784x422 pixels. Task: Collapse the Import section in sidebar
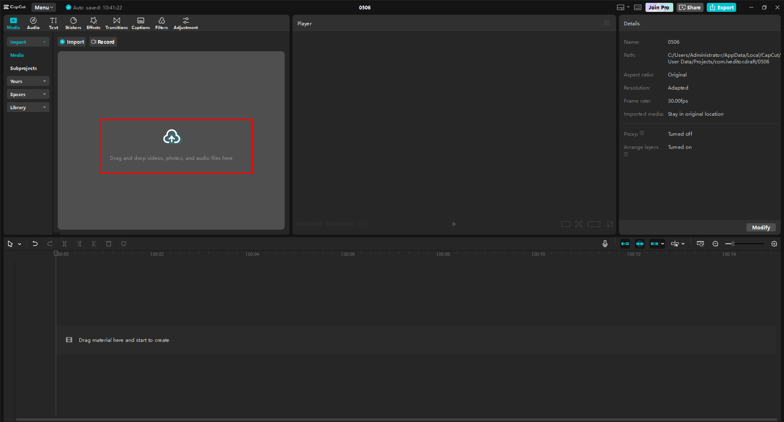coord(28,42)
